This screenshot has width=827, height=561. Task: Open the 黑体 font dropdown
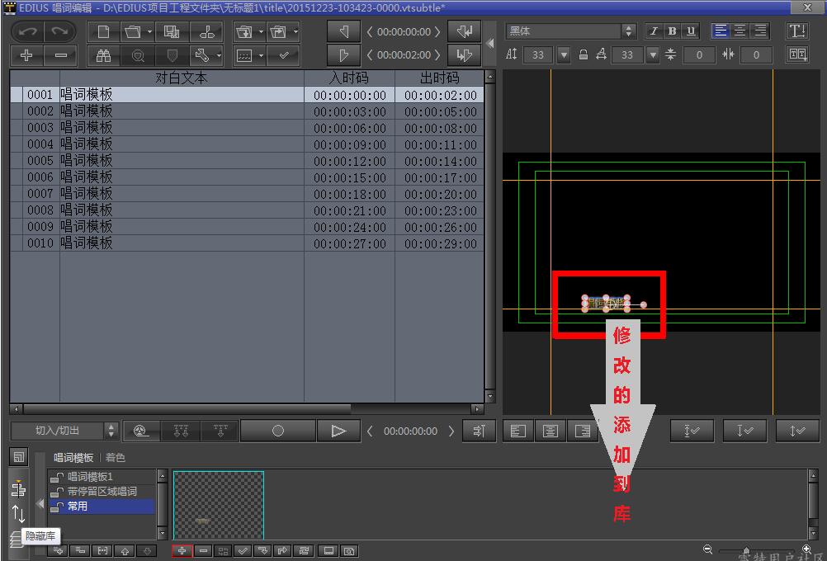(629, 31)
